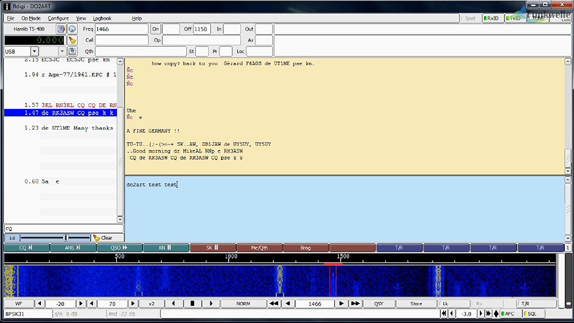The width and height of the screenshot is (574, 323).
Task: Click the CQ macro button
Action: pos(26,248)
